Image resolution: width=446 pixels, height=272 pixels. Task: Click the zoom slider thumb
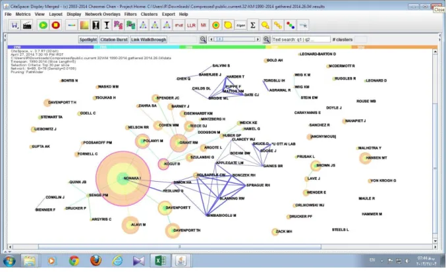tap(220, 40)
